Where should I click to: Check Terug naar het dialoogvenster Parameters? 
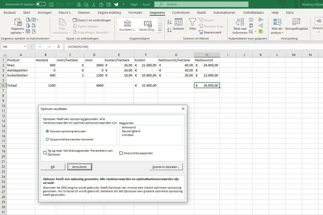coord(45,152)
